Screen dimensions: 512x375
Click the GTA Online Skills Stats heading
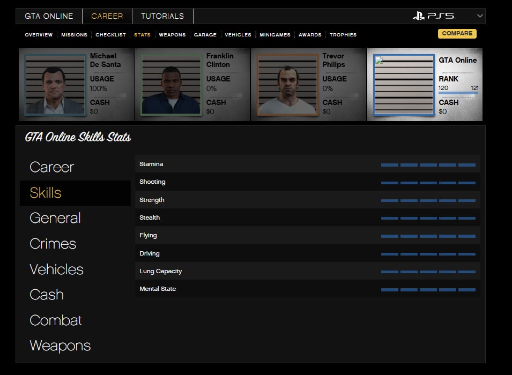coord(78,137)
